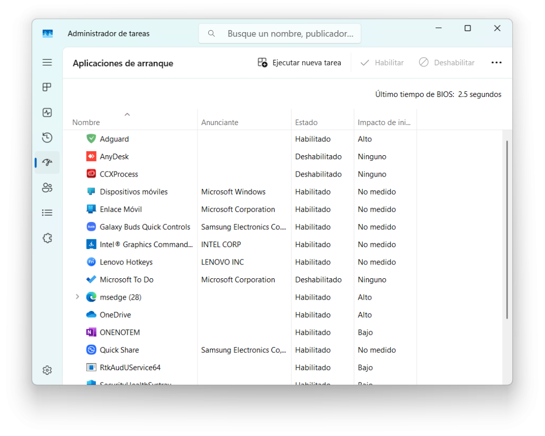Expand the msedge (28) entry

pos(77,297)
